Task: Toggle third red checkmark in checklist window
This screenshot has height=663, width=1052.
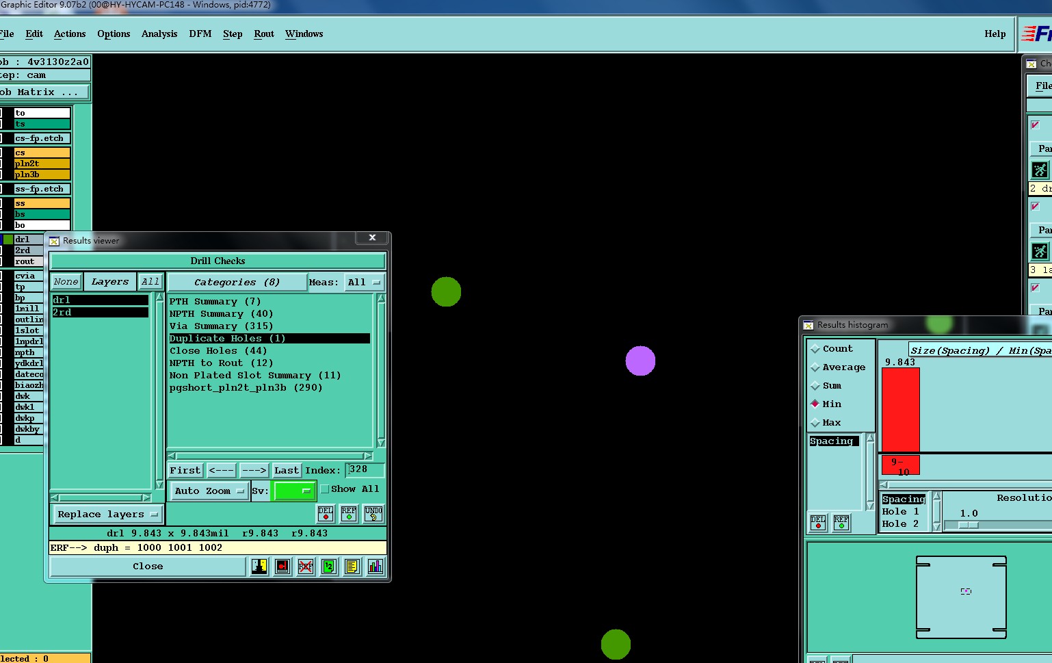Action: point(1035,288)
